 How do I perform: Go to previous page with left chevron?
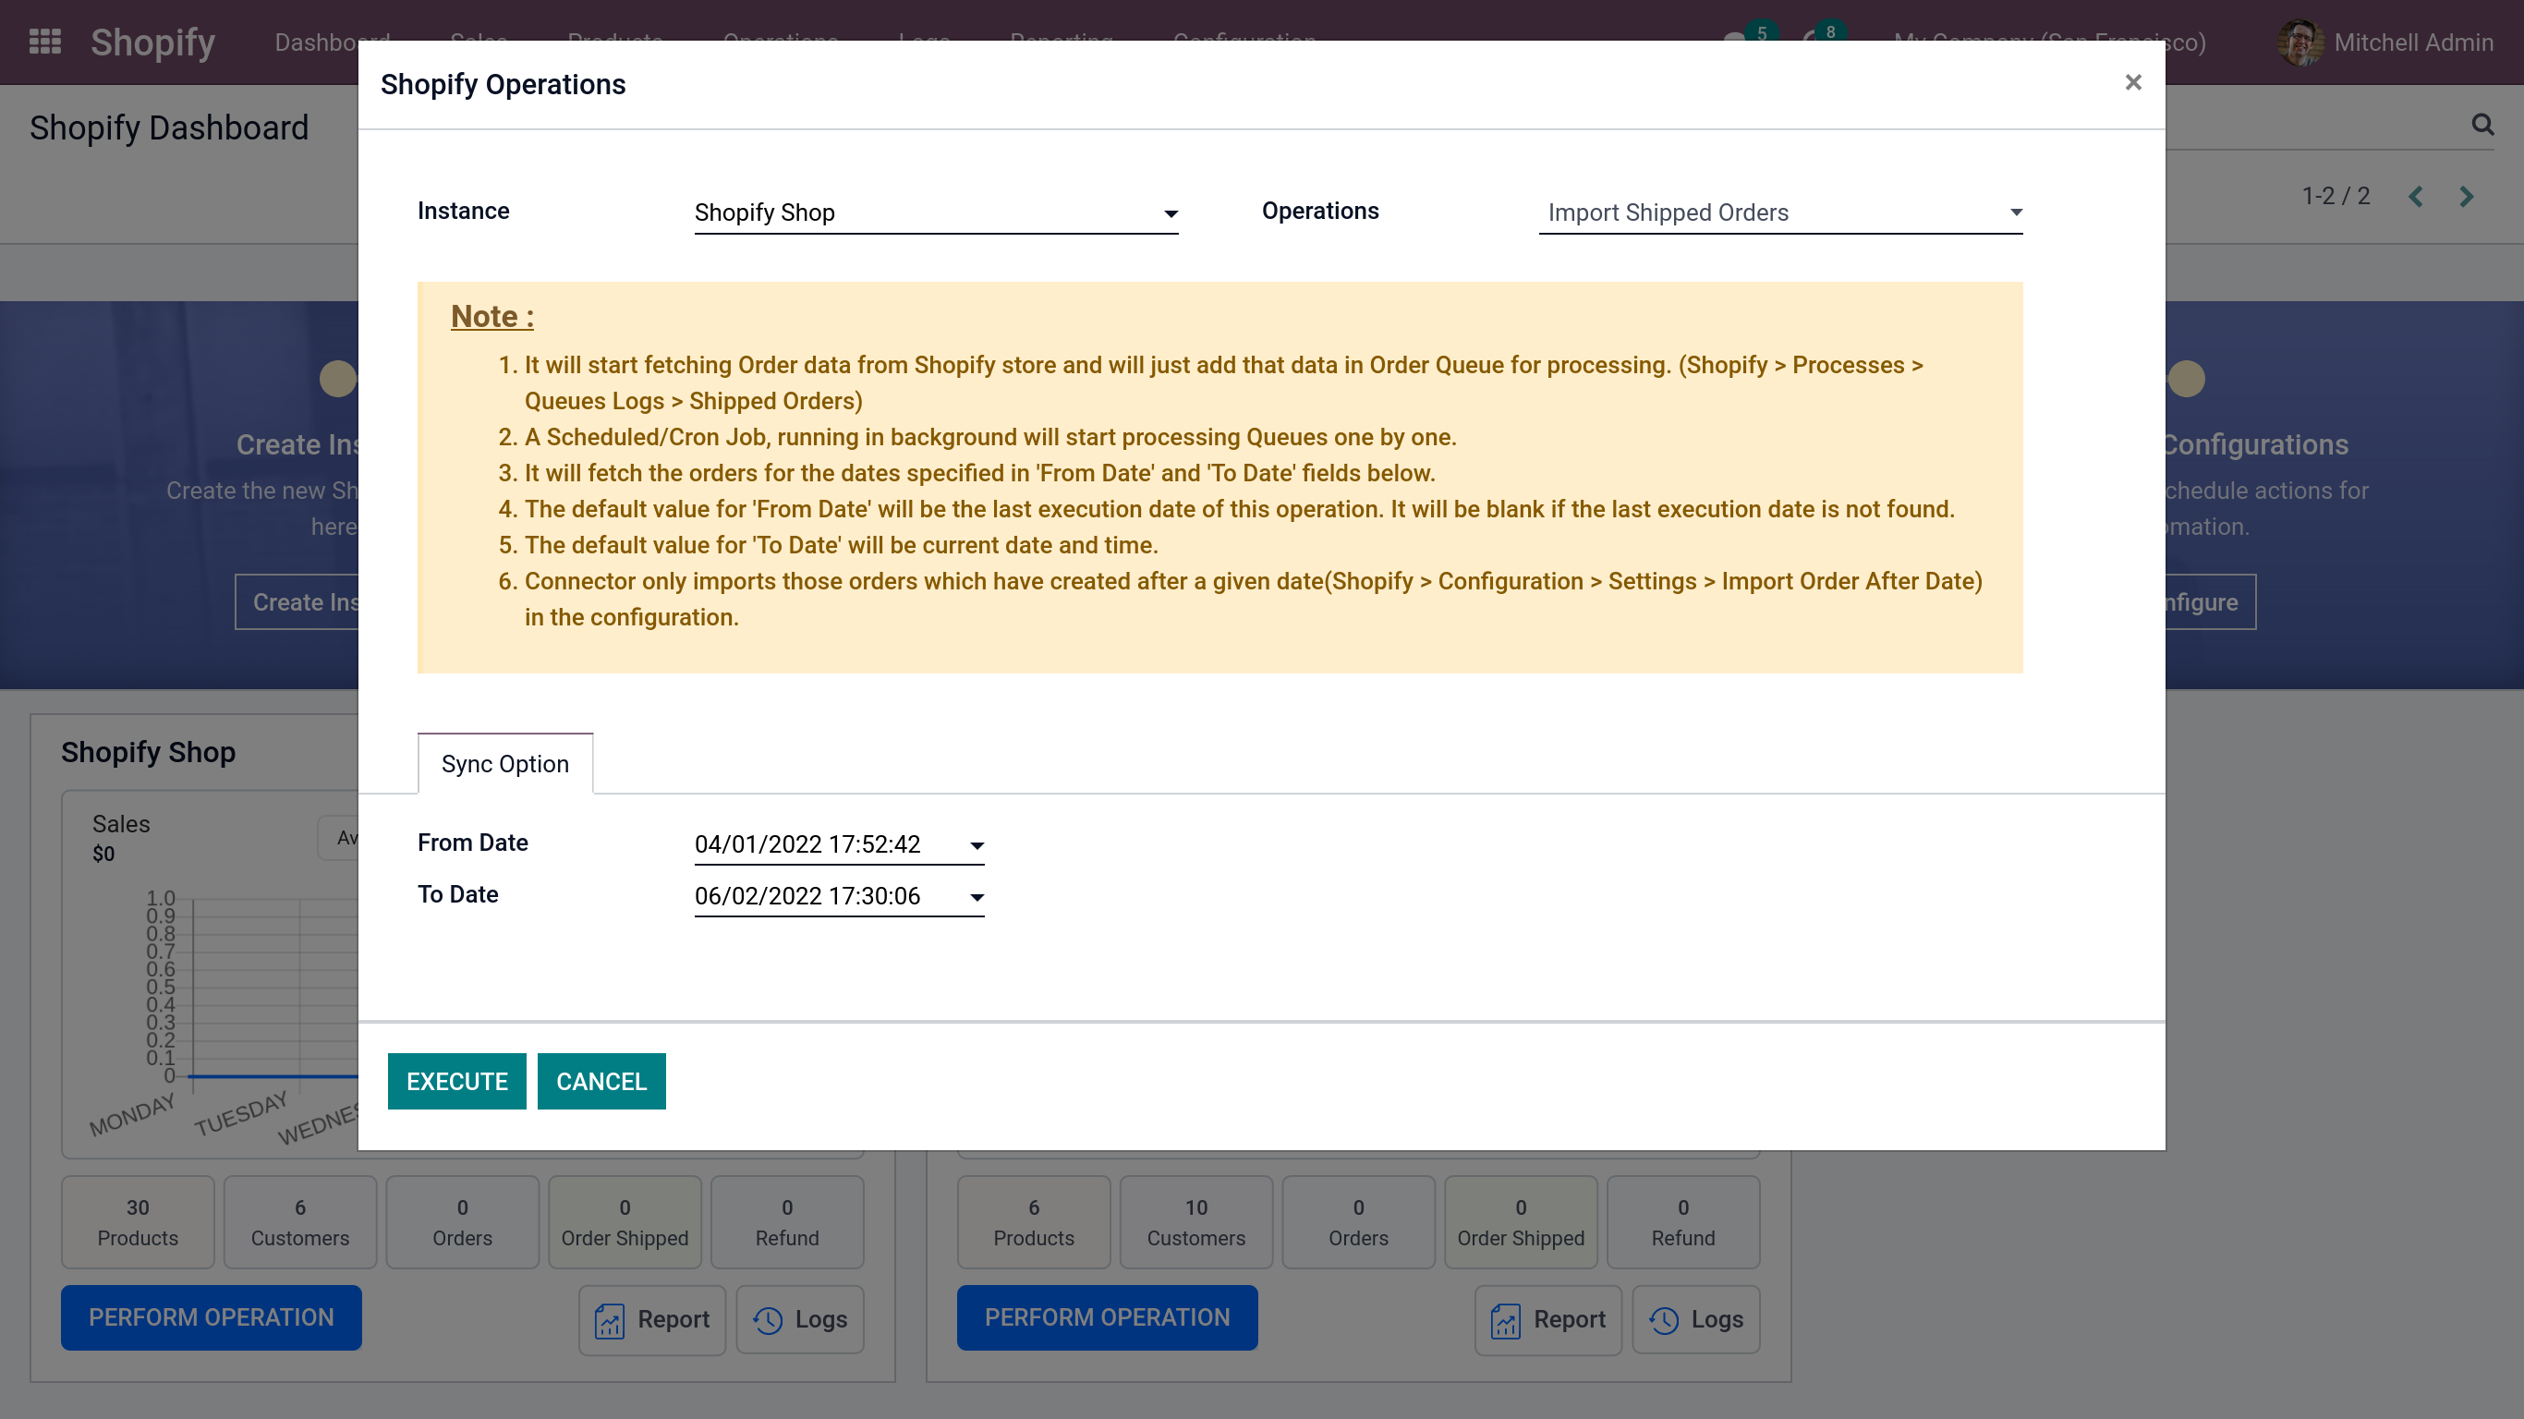[2415, 197]
